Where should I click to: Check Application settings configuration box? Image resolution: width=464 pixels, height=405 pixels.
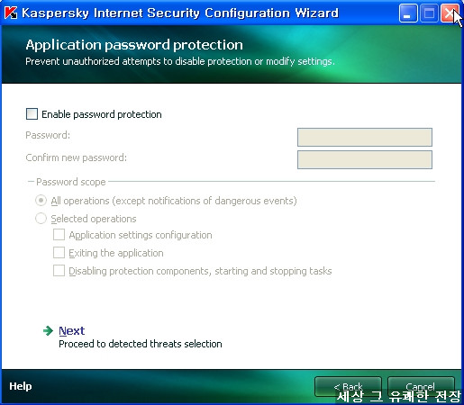pyautogui.click(x=59, y=235)
